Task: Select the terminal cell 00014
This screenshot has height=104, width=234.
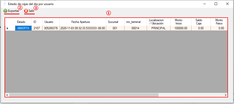Action: [x=136, y=28]
